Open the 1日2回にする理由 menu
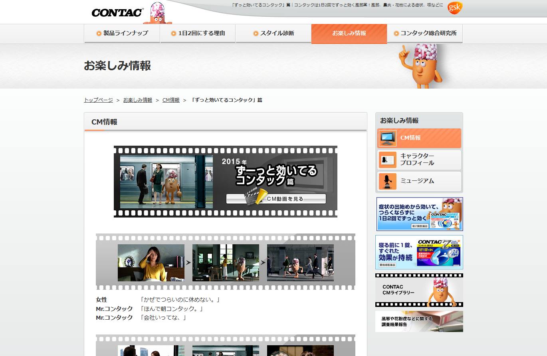Screen dimensions: 547x356 [x=198, y=34]
